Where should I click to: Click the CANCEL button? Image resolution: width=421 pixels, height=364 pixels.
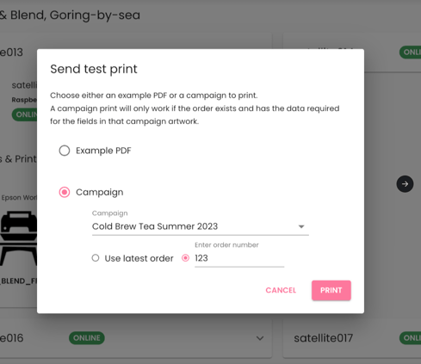(281, 290)
